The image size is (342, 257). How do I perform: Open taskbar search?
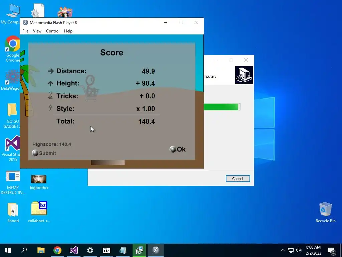24,250
